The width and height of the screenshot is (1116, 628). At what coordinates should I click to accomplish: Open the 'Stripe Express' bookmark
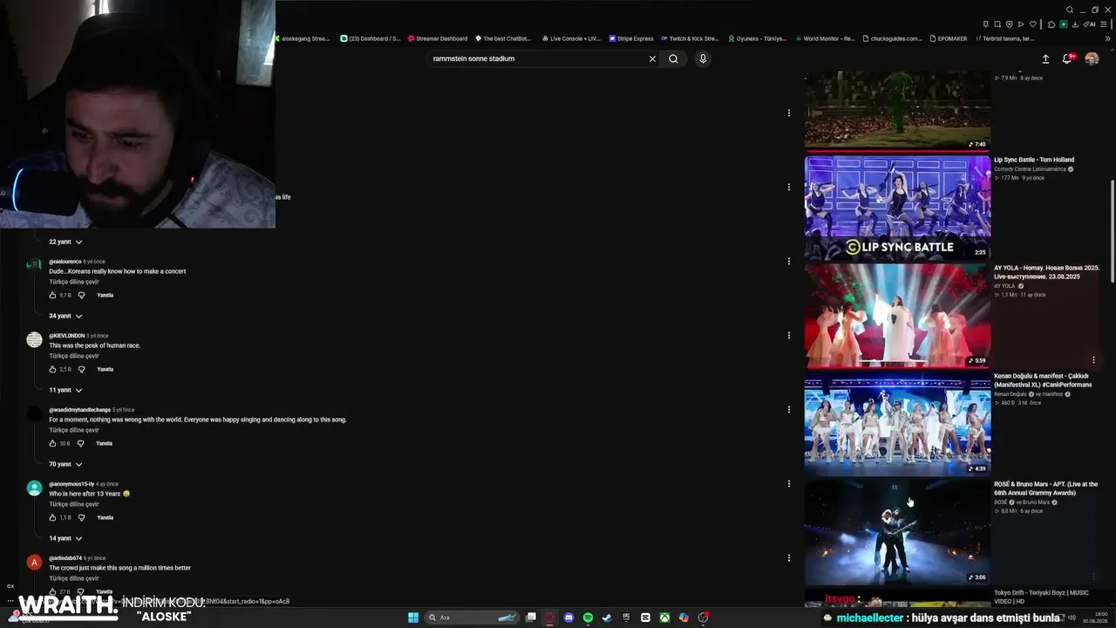click(x=631, y=38)
